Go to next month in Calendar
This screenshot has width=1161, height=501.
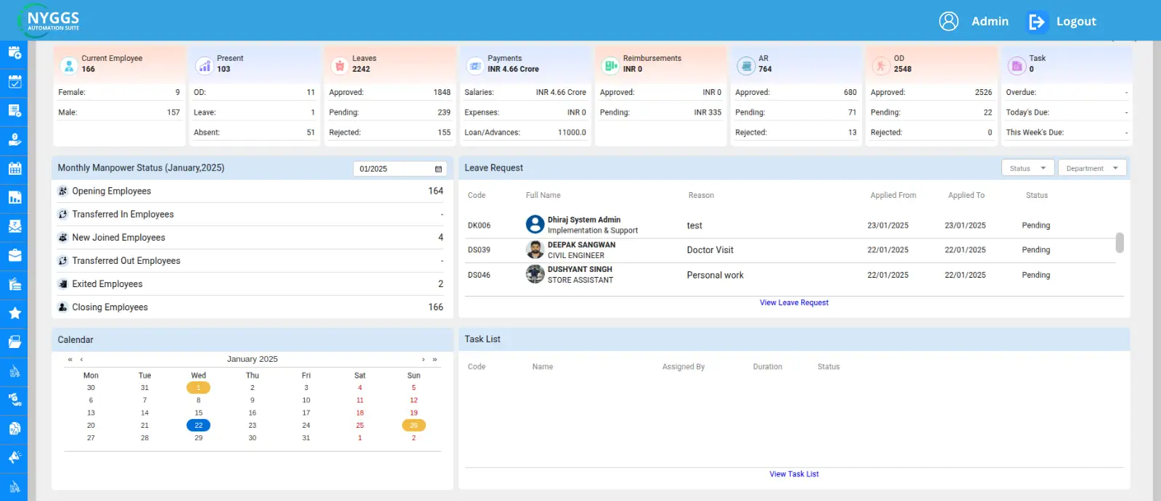pos(423,360)
